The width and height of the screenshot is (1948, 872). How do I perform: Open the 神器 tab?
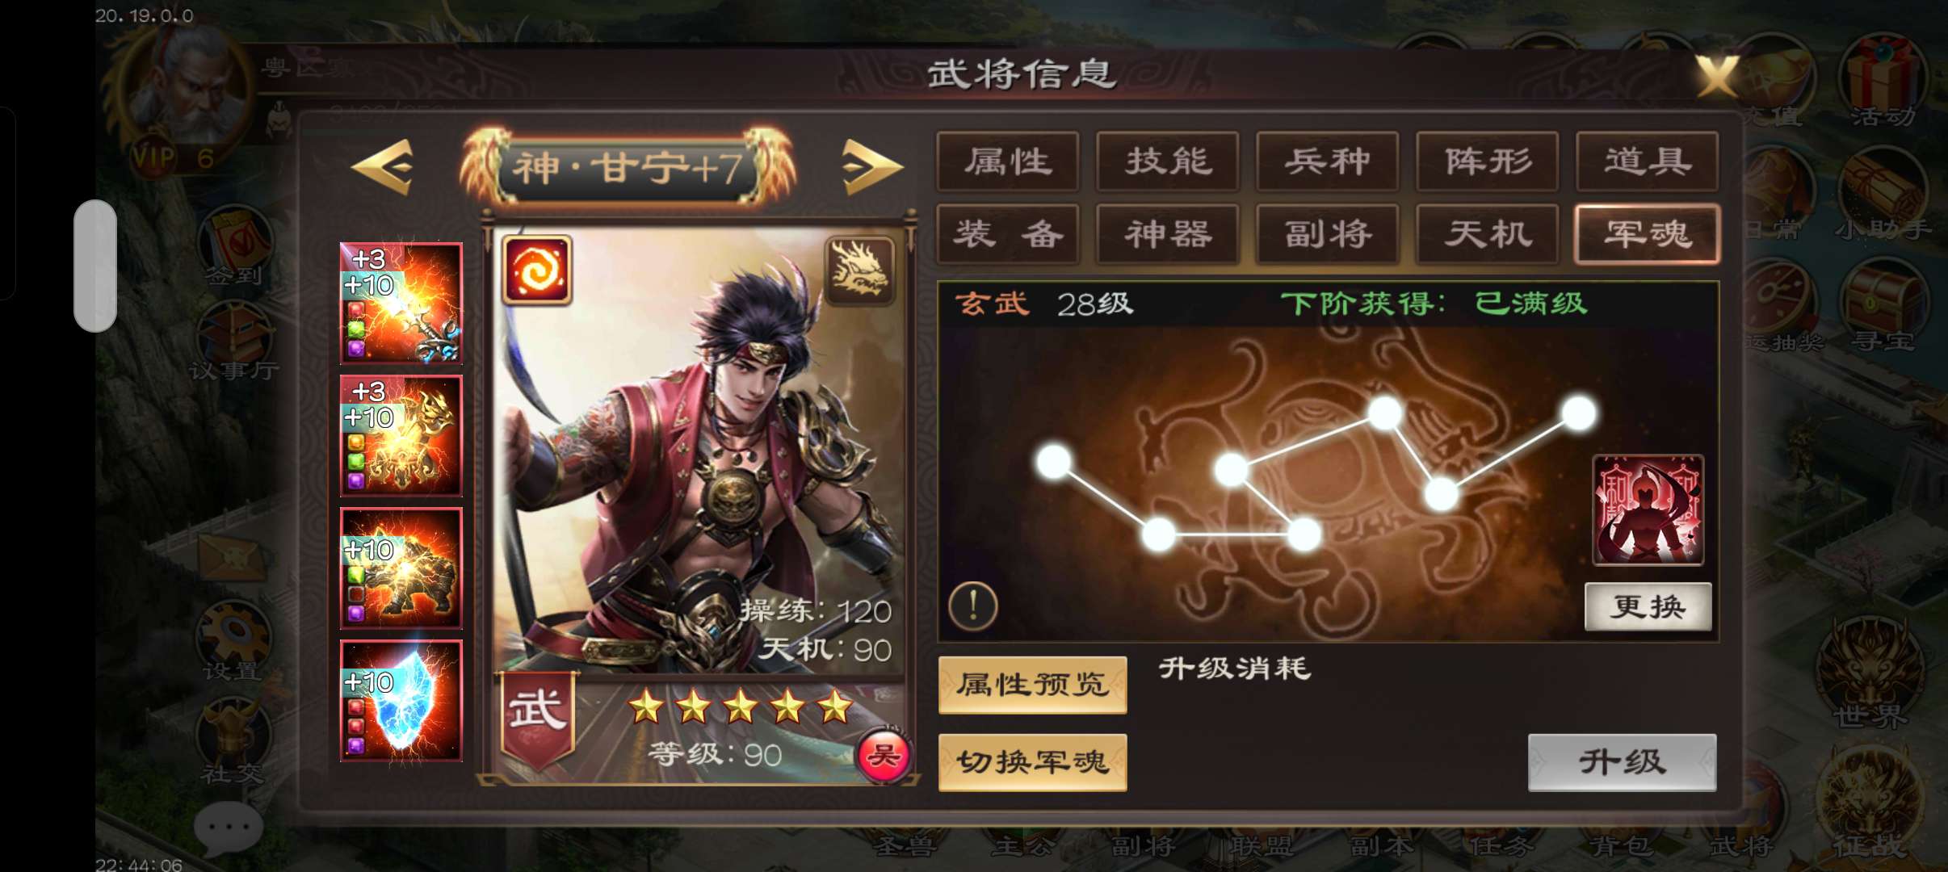pyautogui.click(x=1168, y=234)
